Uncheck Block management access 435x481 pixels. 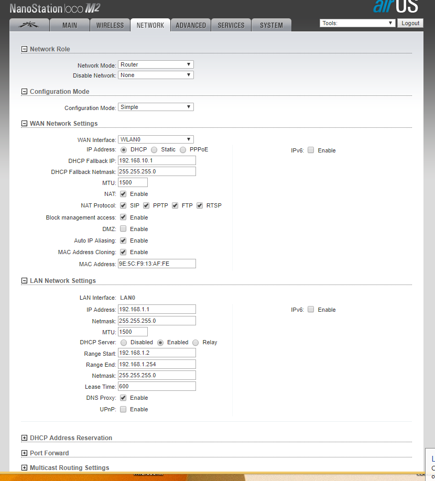(x=123, y=217)
